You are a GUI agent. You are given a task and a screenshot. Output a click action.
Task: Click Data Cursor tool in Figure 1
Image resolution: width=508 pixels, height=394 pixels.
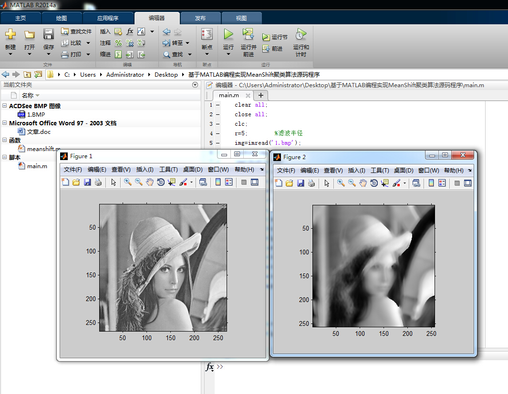(171, 182)
